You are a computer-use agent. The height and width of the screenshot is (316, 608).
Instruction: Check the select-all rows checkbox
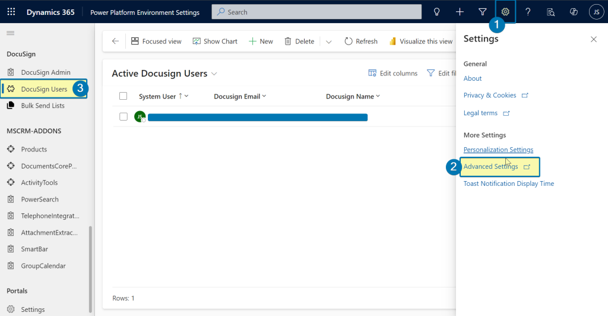123,96
